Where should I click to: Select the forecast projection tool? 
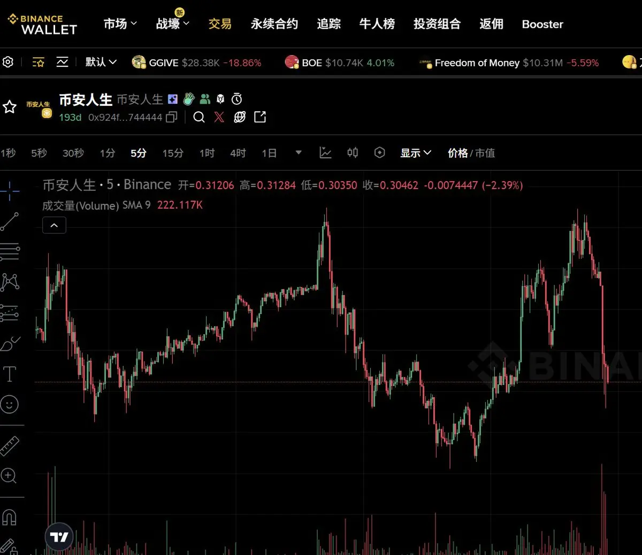[x=10, y=313]
